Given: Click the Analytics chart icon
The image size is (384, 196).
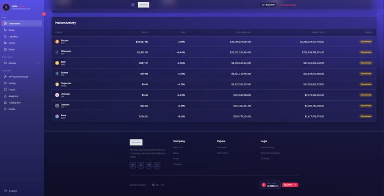Looking at the screenshot, I should pyautogui.click(x=6, y=96).
